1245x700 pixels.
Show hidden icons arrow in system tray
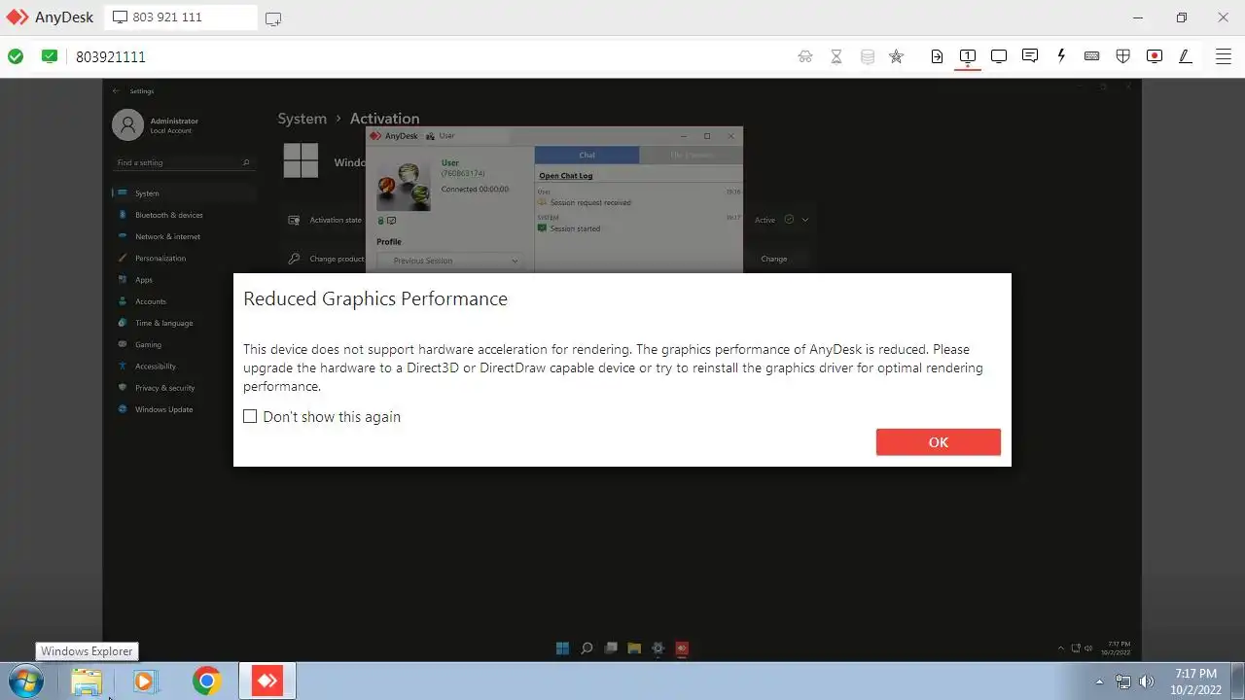pos(1099,682)
